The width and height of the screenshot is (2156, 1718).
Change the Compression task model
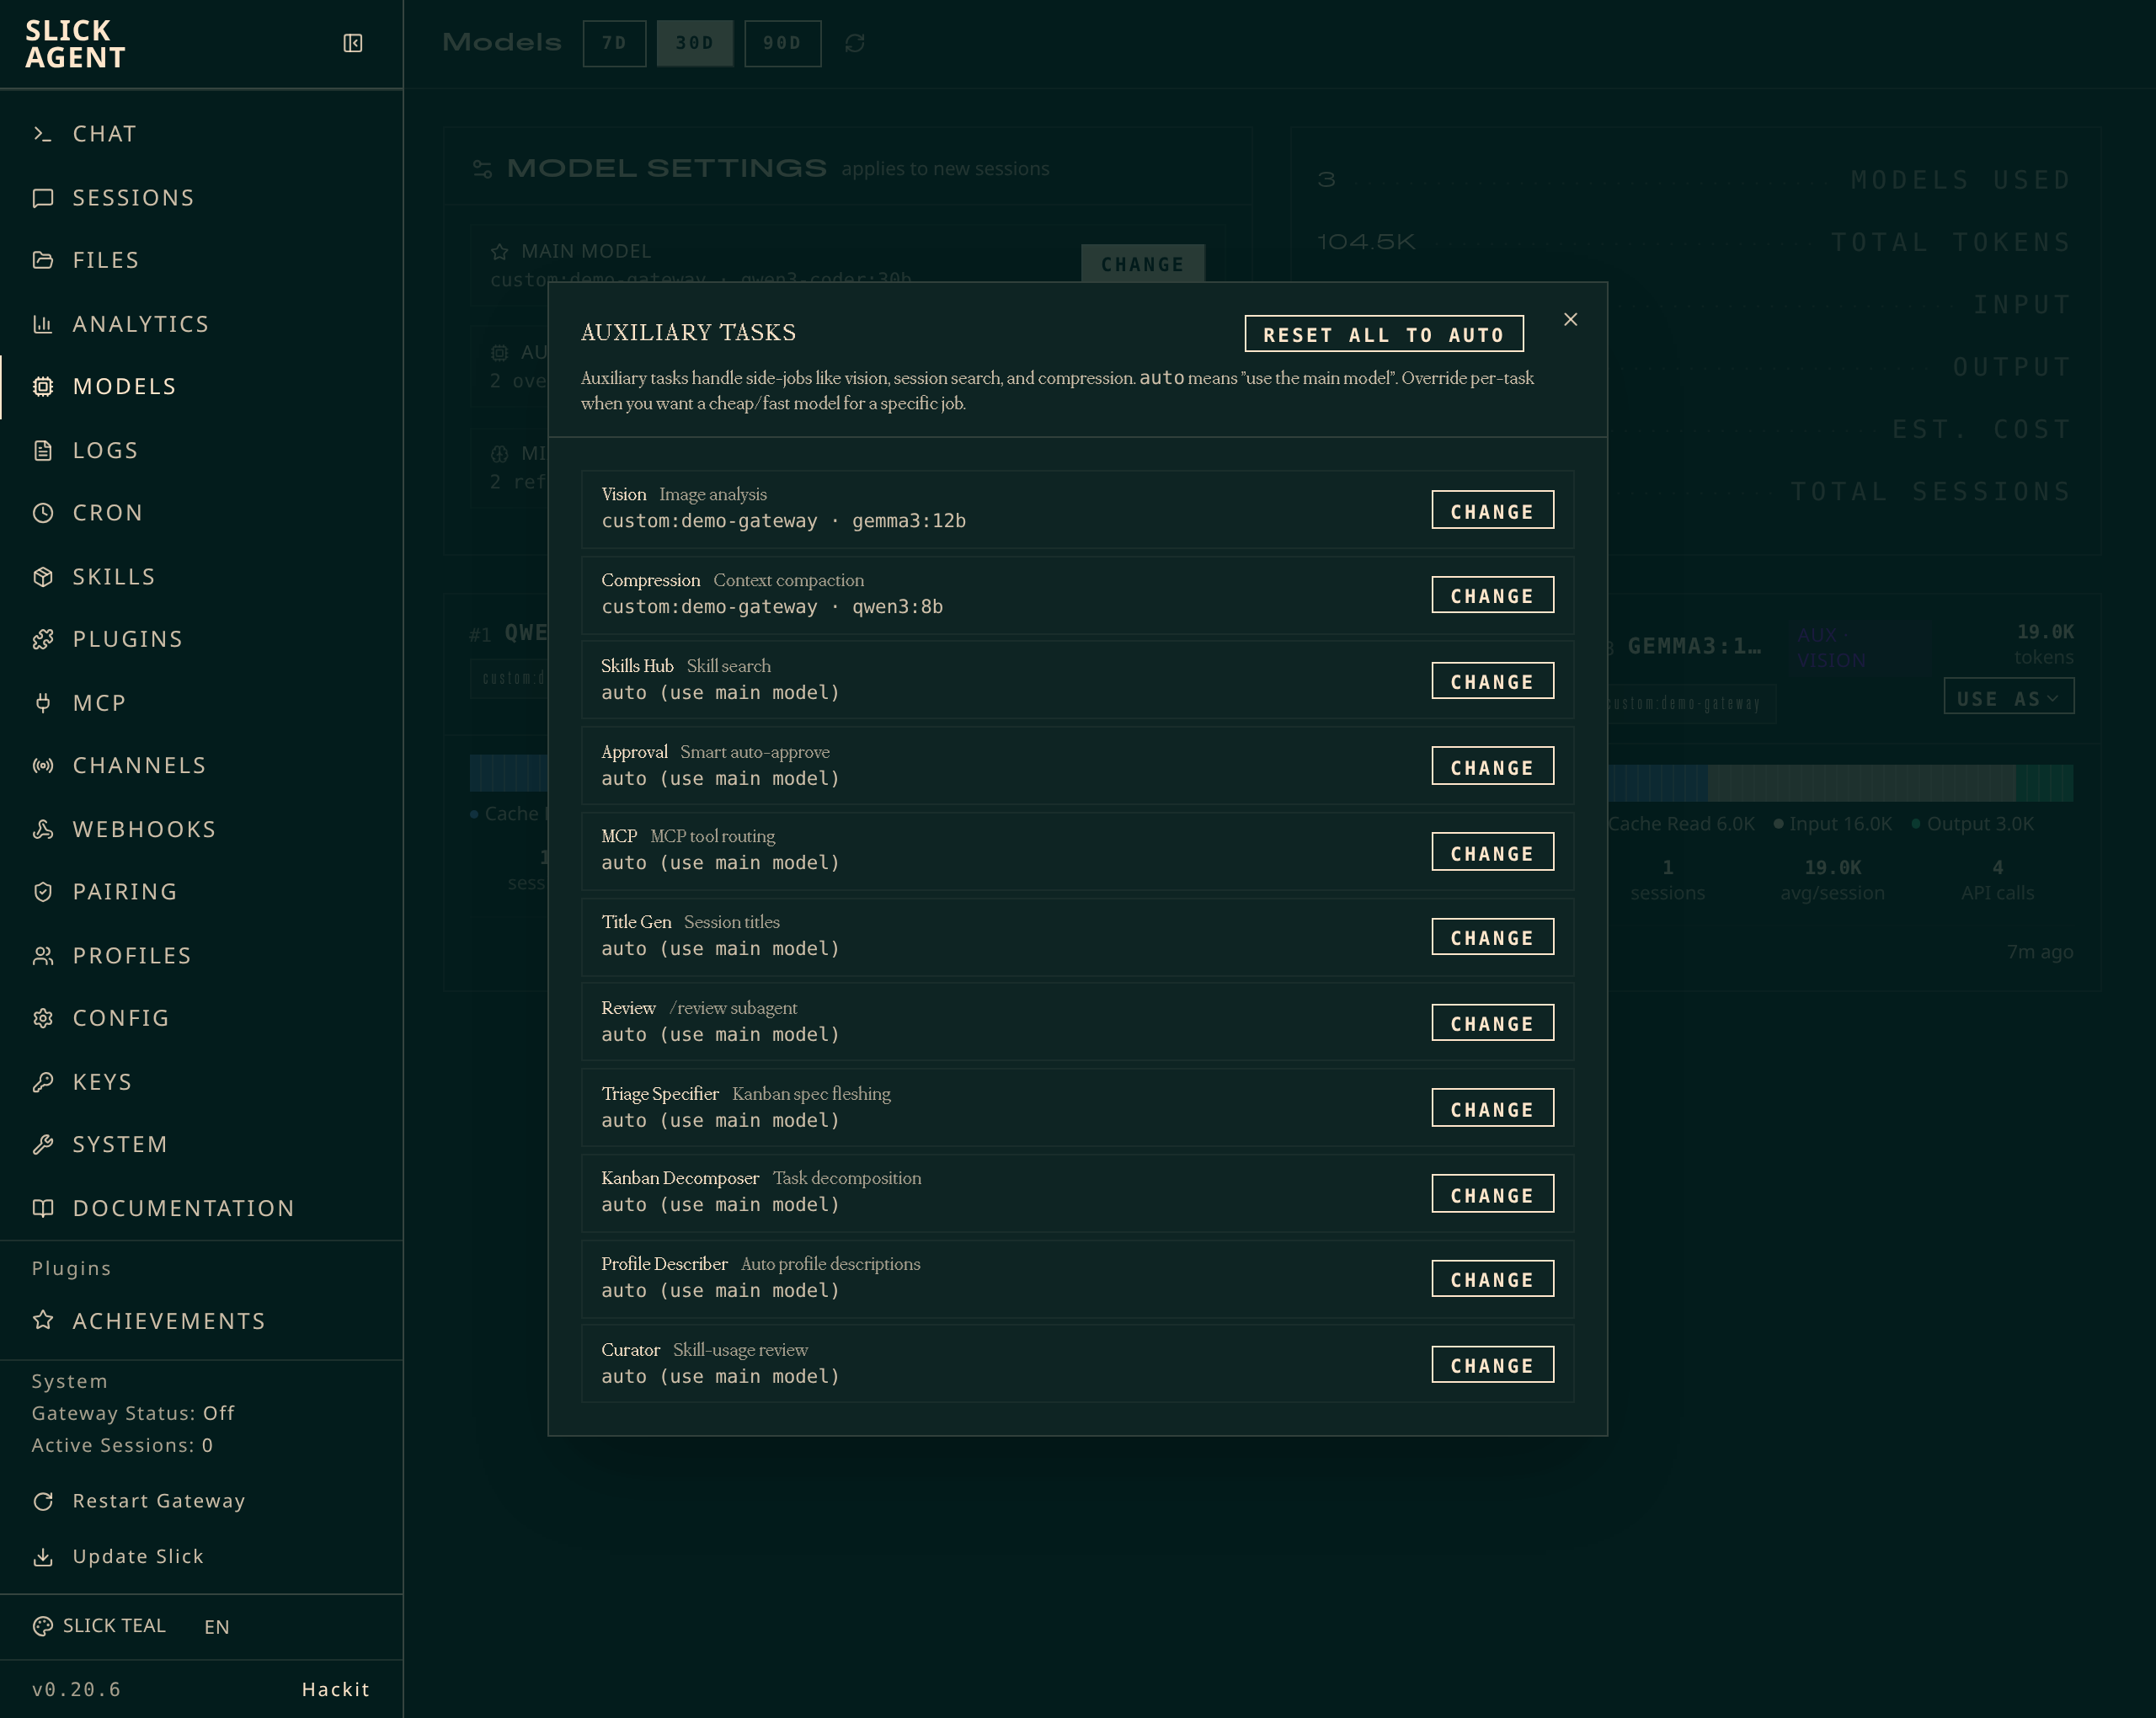[x=1492, y=595]
